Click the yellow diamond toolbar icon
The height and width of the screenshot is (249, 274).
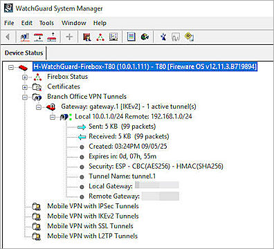189,37
